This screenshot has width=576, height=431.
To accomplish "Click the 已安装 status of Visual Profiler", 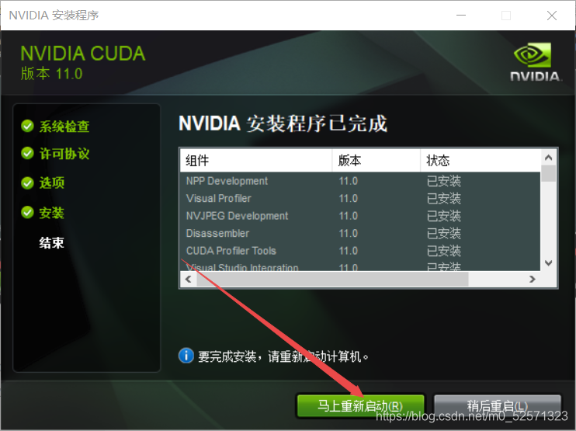I will pyautogui.click(x=444, y=198).
